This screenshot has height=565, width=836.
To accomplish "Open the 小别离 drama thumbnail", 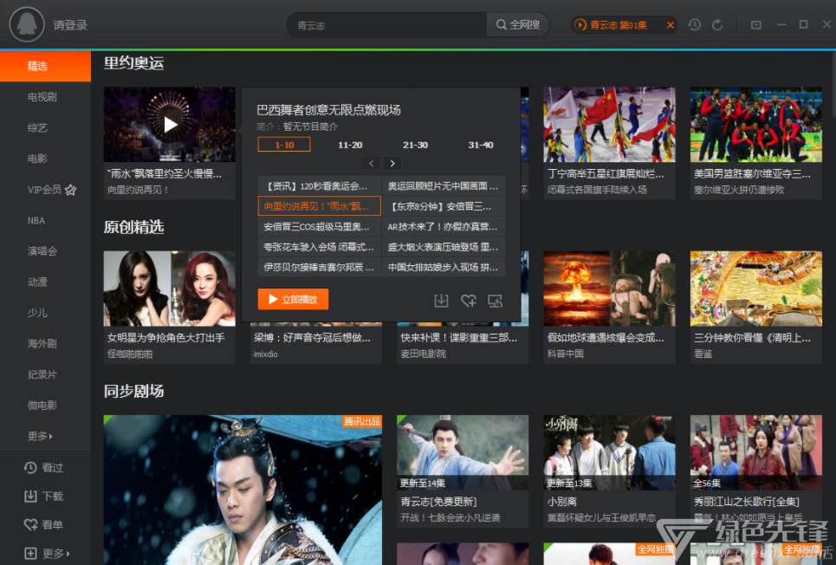I will pos(609,452).
